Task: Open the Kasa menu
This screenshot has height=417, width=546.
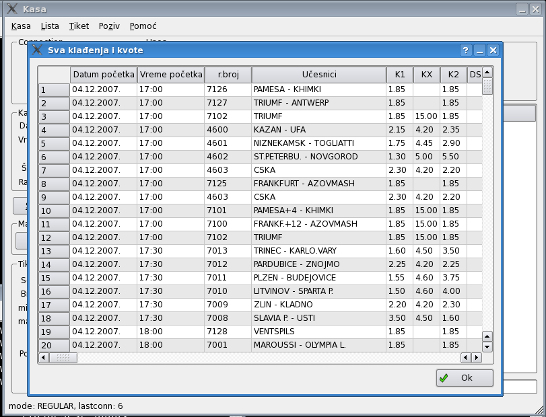Action: pos(21,26)
